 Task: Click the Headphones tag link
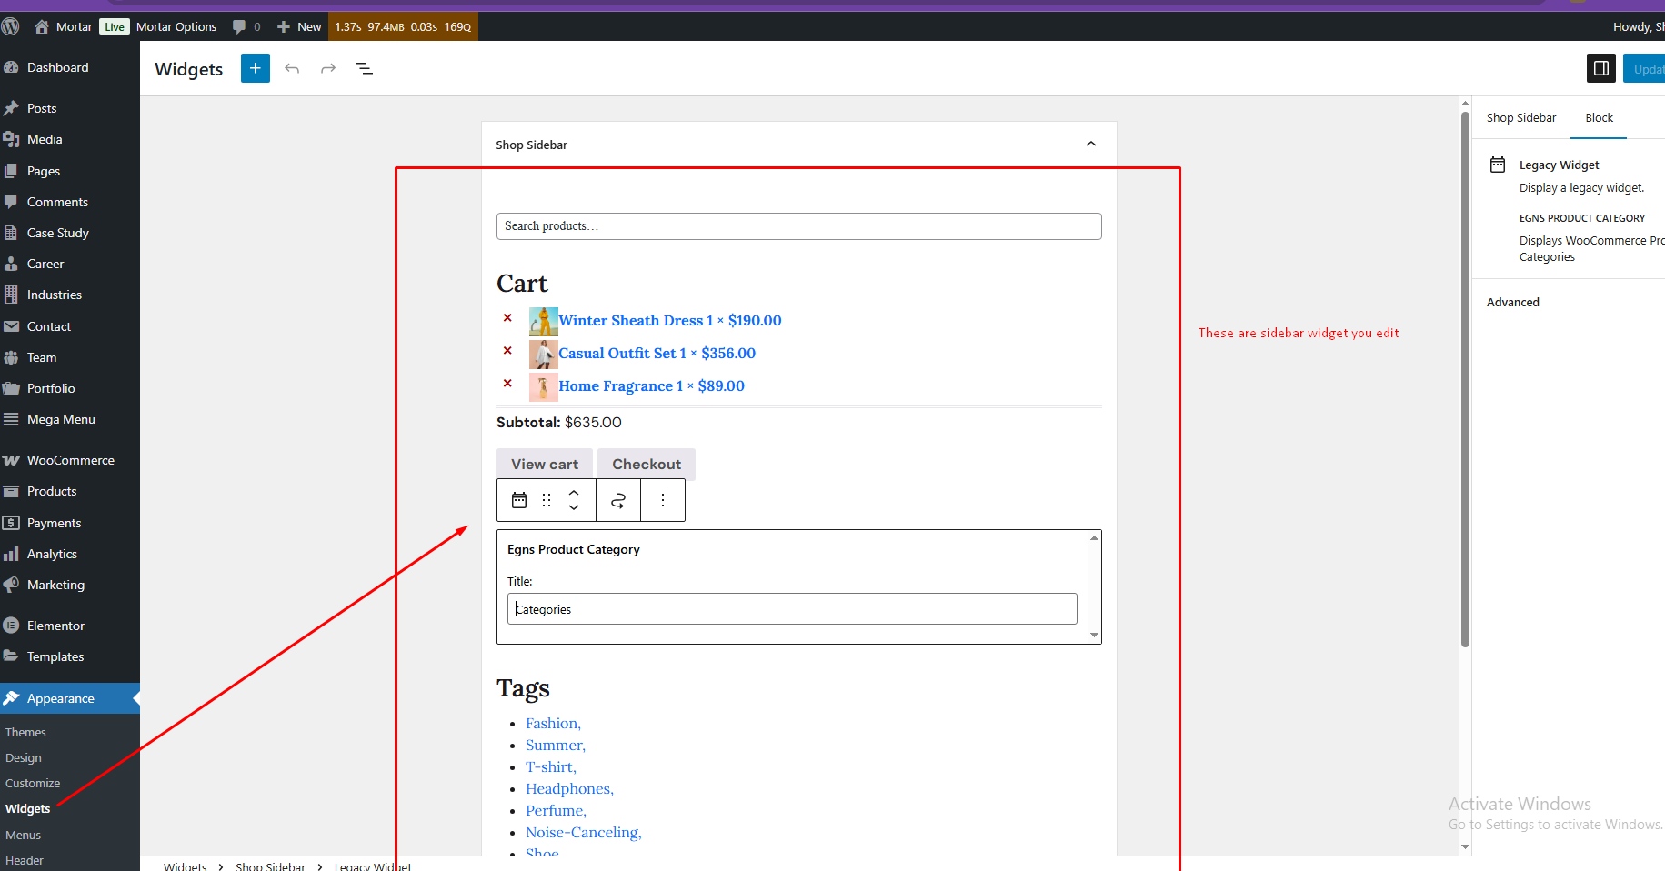569,789
